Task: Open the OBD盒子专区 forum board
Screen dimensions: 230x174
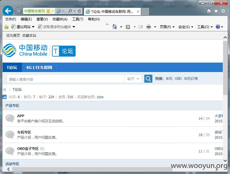Action: click(28, 149)
